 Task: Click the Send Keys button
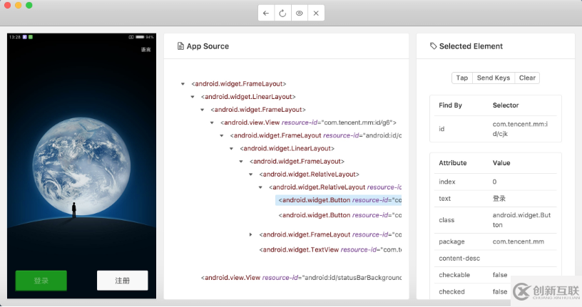494,78
